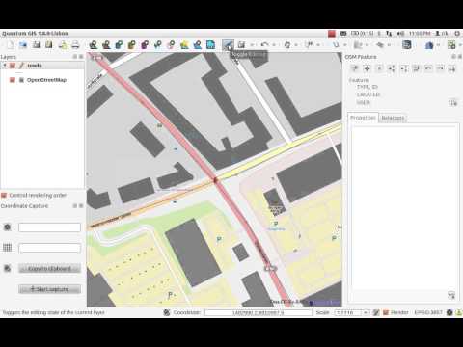463x347 pixels.
Task: Close the OSM Feature panel
Action: 459,57
